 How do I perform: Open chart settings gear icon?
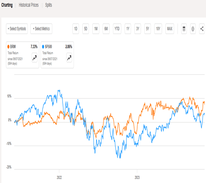coord(193,29)
